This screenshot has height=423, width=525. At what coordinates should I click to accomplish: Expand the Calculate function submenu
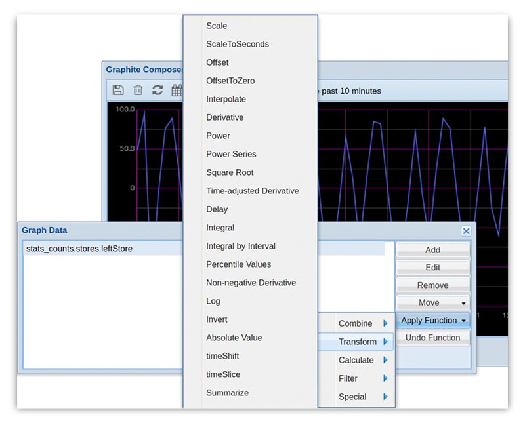pos(357,360)
